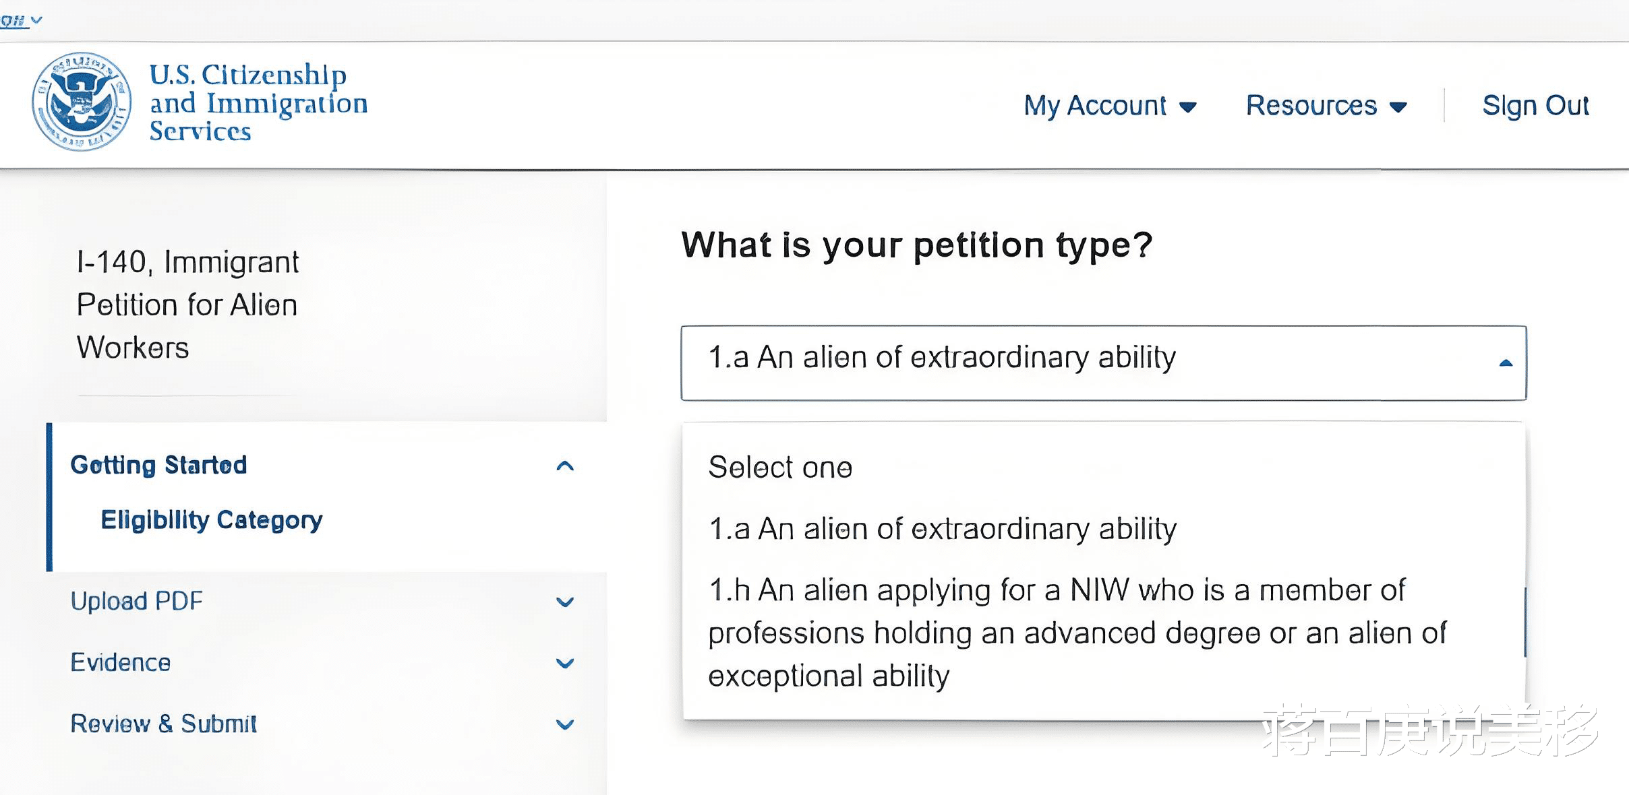Click the petition type dropdown box
The image size is (1629, 795).
coord(1079,362)
